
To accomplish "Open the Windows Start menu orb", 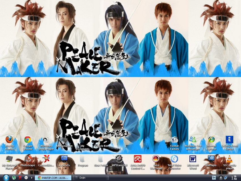I will tap(6, 178).
